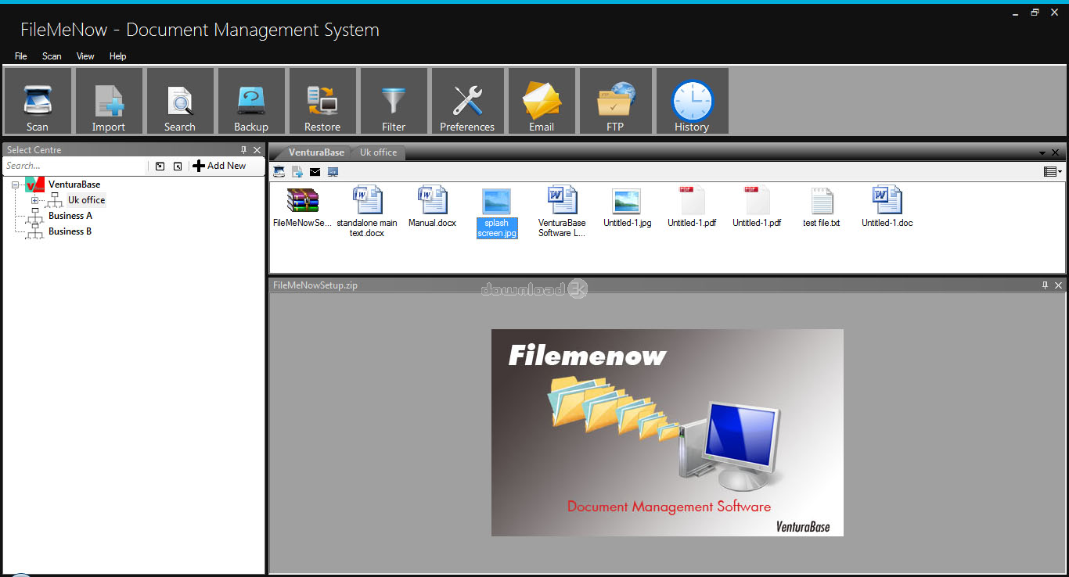Collapse the VenturaBase tree node

click(15, 185)
